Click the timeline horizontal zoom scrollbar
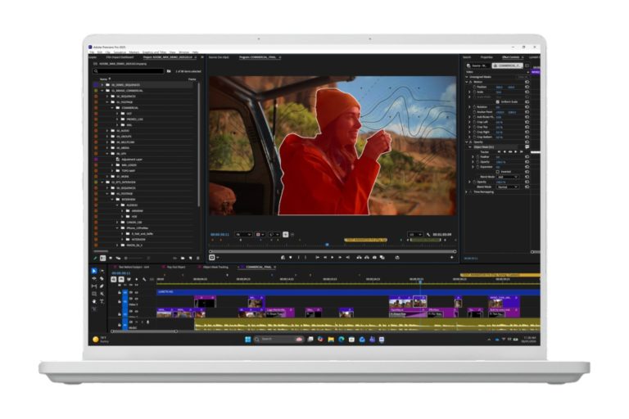The width and height of the screenshot is (629, 419). 144,331
